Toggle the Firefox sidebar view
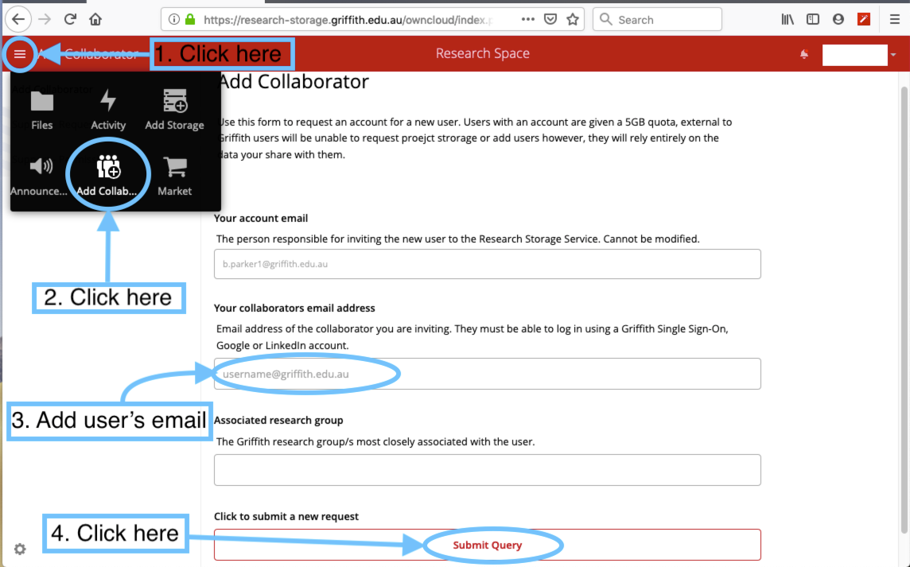This screenshot has height=567, width=910. 812,19
